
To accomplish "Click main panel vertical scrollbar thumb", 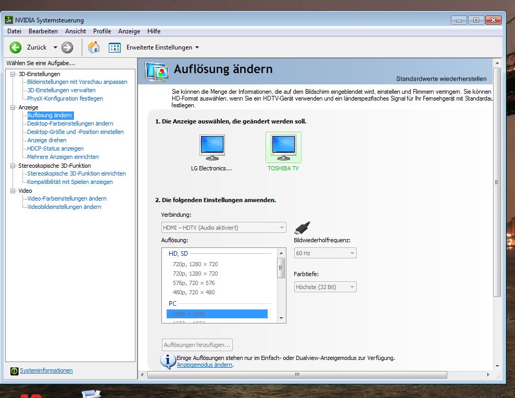I will click(x=497, y=182).
